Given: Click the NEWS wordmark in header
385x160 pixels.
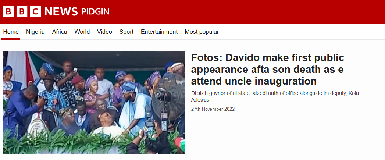Looking at the screenshot, I should pos(61,11).
